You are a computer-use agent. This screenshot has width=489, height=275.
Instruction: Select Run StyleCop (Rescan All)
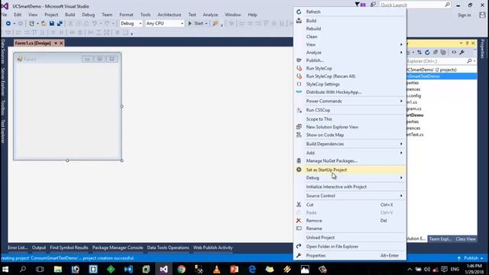[350, 76]
